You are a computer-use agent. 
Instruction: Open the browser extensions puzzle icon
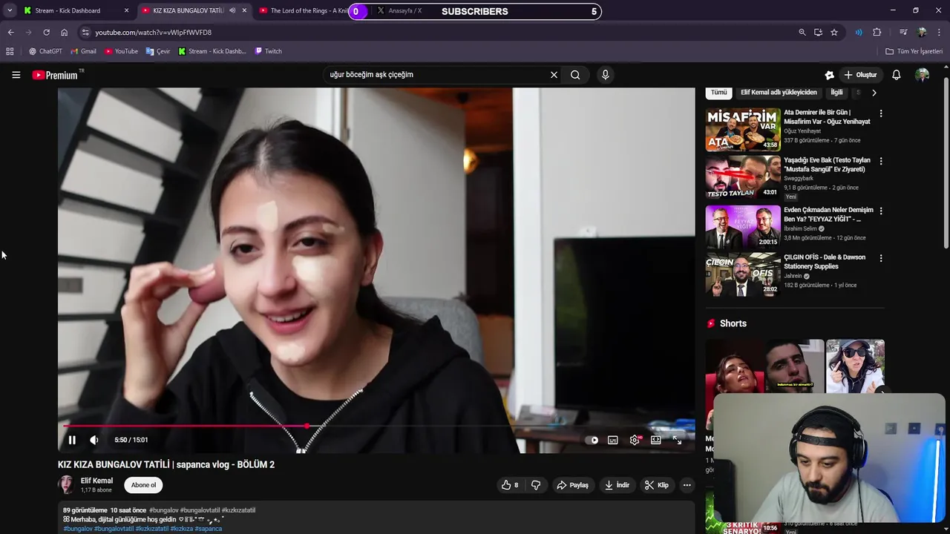coord(877,33)
